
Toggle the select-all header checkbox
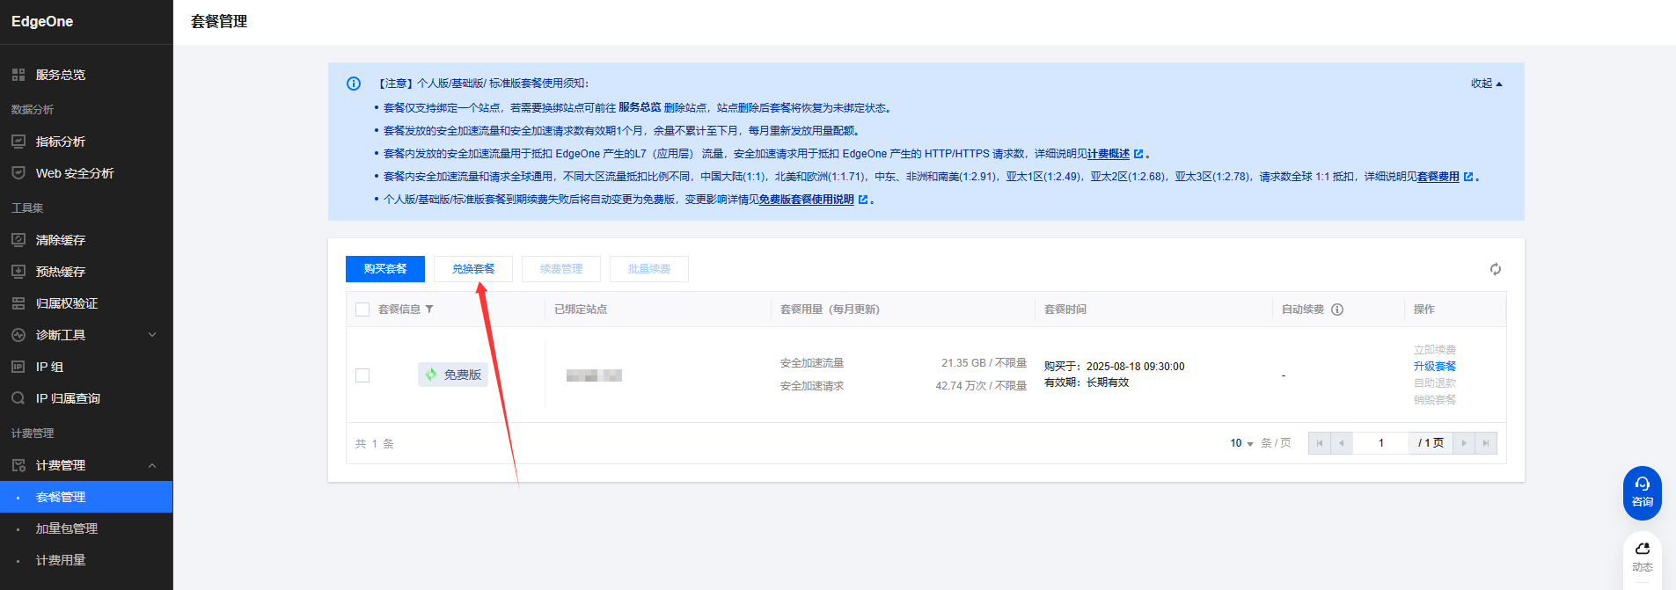click(362, 310)
